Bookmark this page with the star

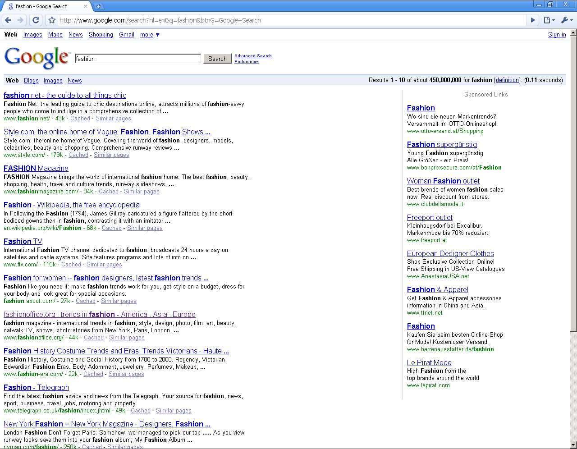52,20
